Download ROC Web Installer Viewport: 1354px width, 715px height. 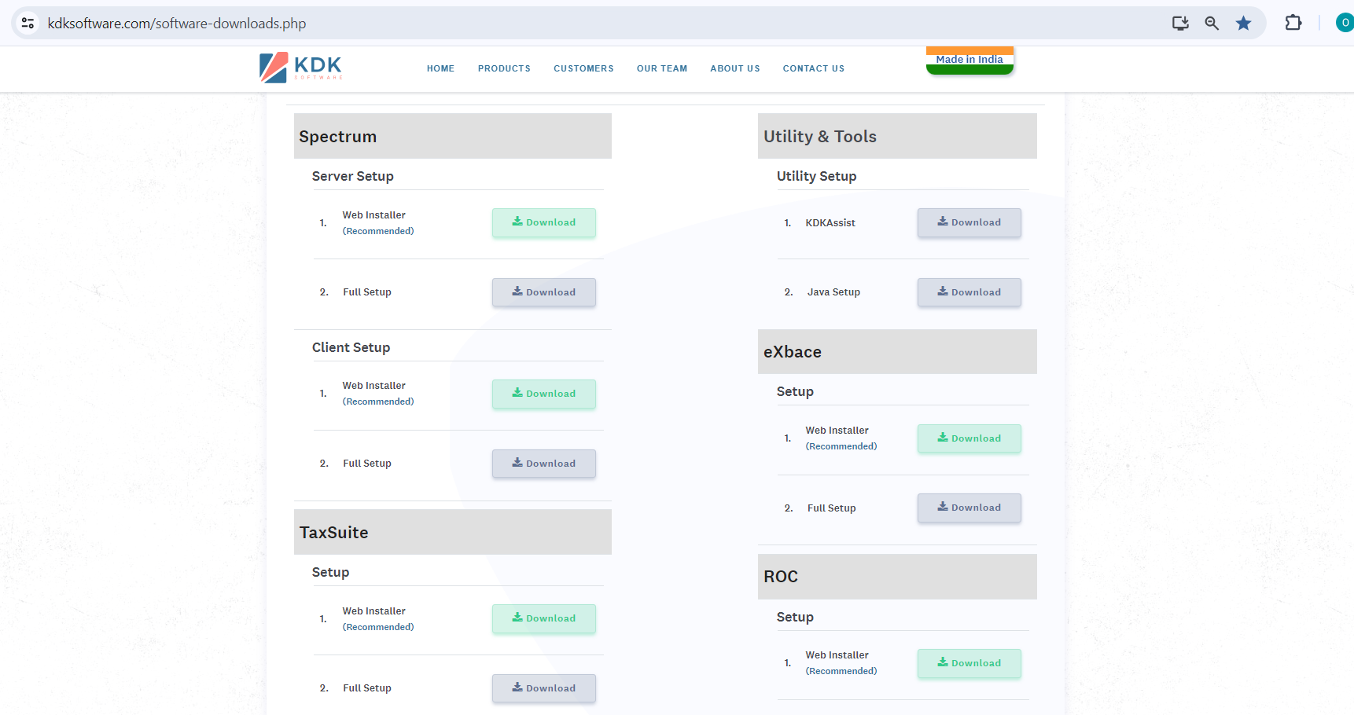click(x=970, y=663)
